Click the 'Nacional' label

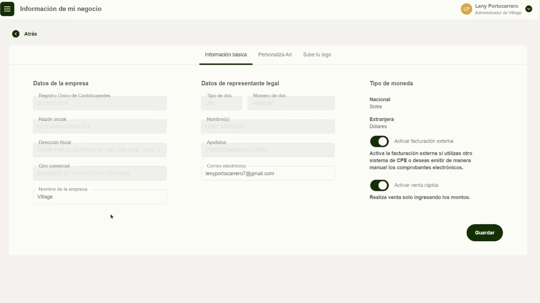(x=380, y=99)
